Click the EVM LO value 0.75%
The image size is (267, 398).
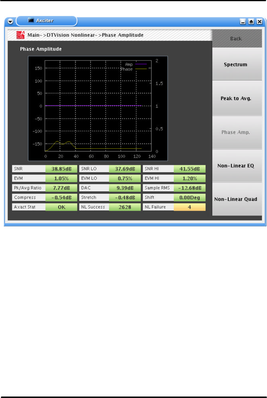(125, 178)
